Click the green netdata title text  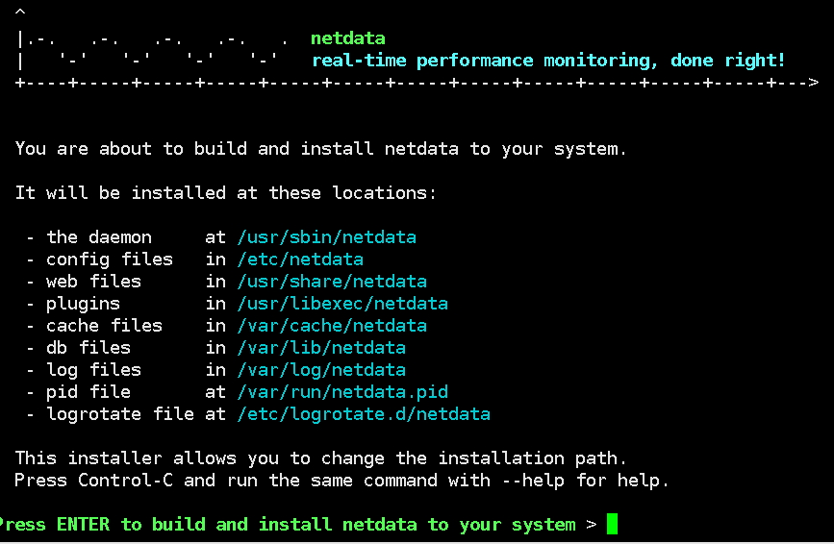(x=348, y=38)
